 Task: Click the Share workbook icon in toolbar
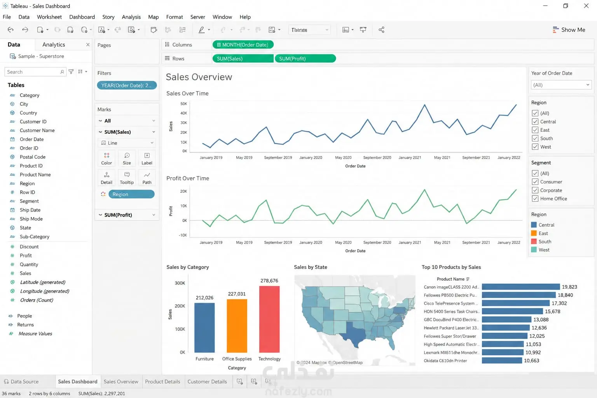point(381,30)
